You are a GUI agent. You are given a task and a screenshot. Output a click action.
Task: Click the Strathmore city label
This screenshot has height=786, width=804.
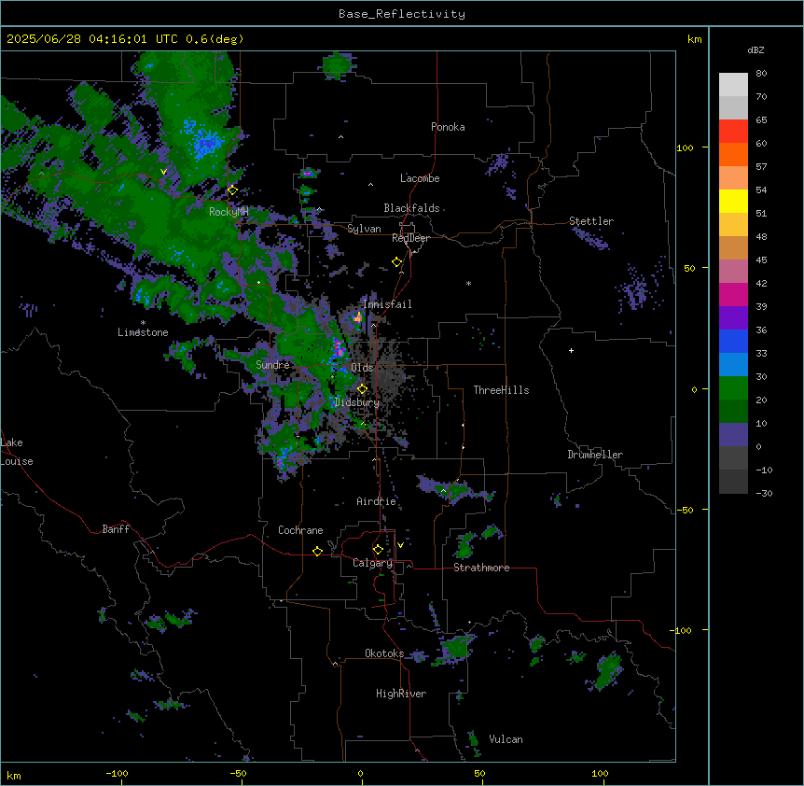pos(481,568)
